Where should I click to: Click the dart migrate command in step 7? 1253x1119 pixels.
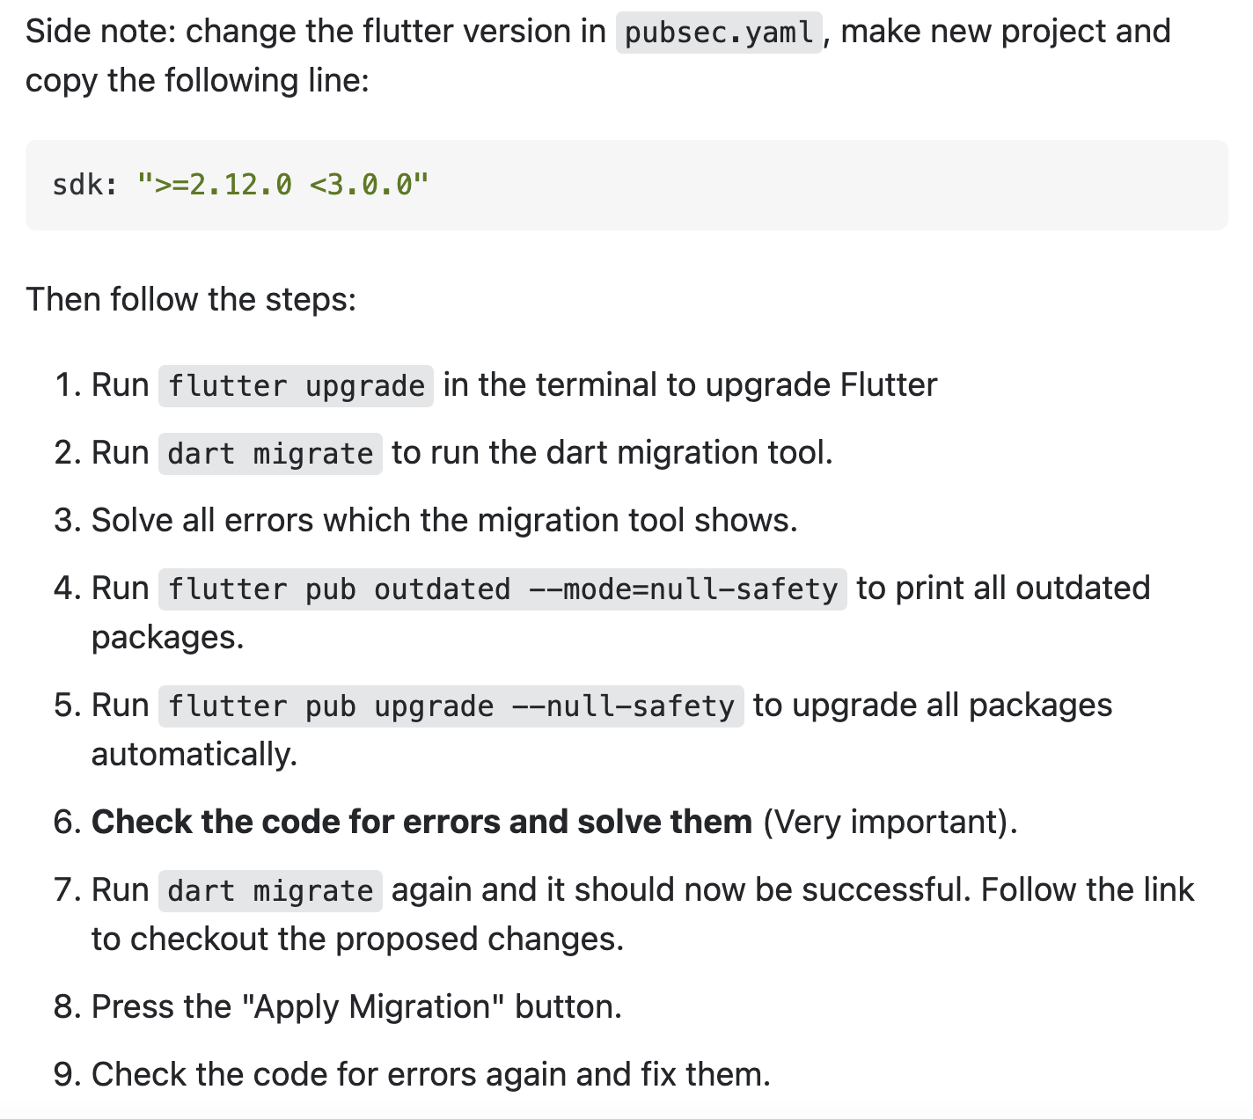click(x=270, y=891)
